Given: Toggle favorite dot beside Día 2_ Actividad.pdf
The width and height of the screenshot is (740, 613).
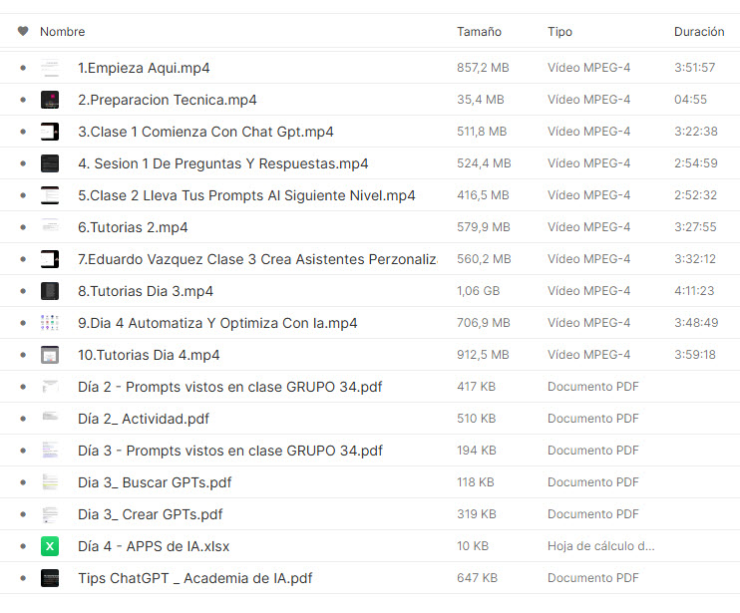Looking at the screenshot, I should (23, 419).
